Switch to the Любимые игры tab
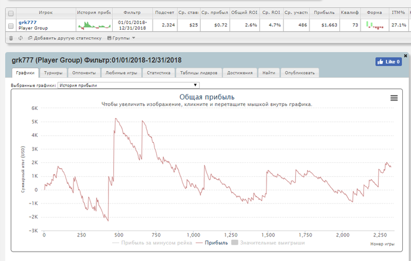Screen dimensions: 411x261 pyautogui.click(x=122, y=73)
